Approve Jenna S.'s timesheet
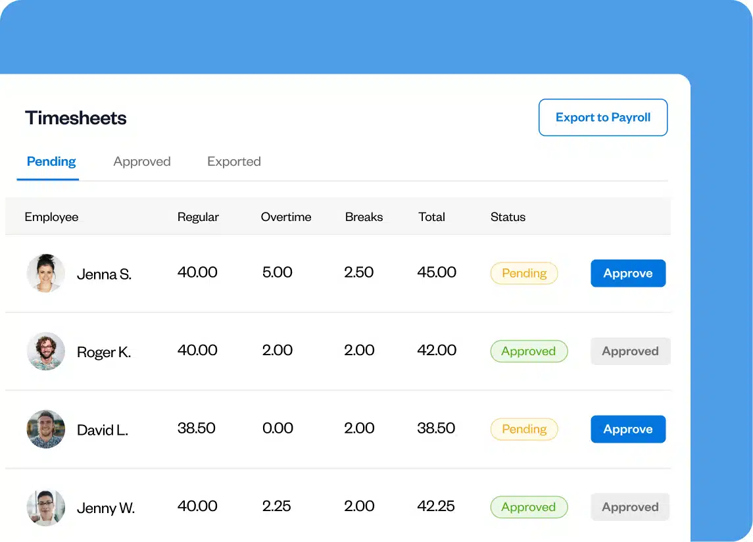 click(x=628, y=272)
